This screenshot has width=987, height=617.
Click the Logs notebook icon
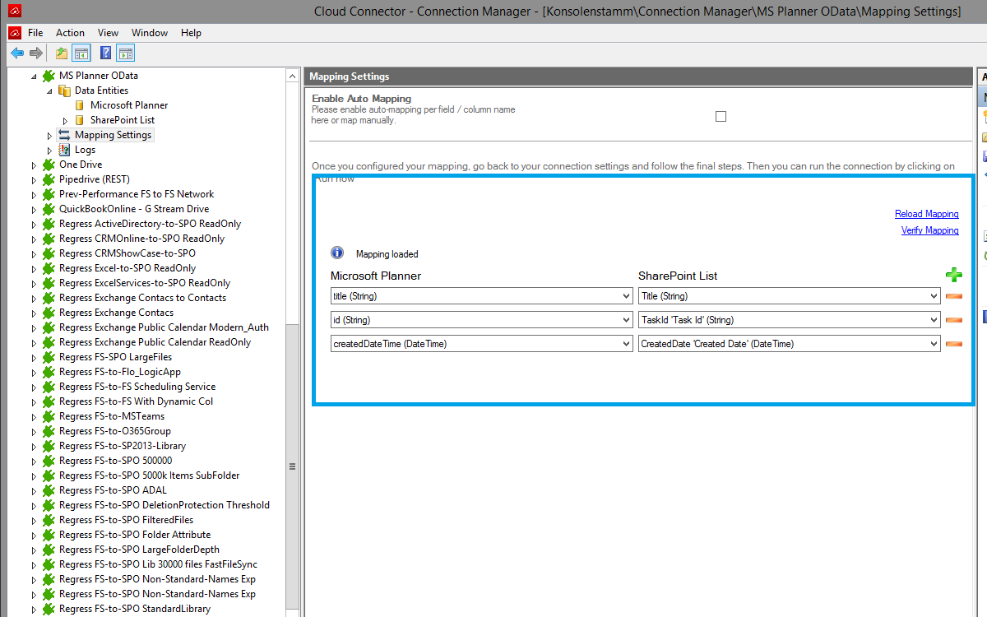coord(64,150)
